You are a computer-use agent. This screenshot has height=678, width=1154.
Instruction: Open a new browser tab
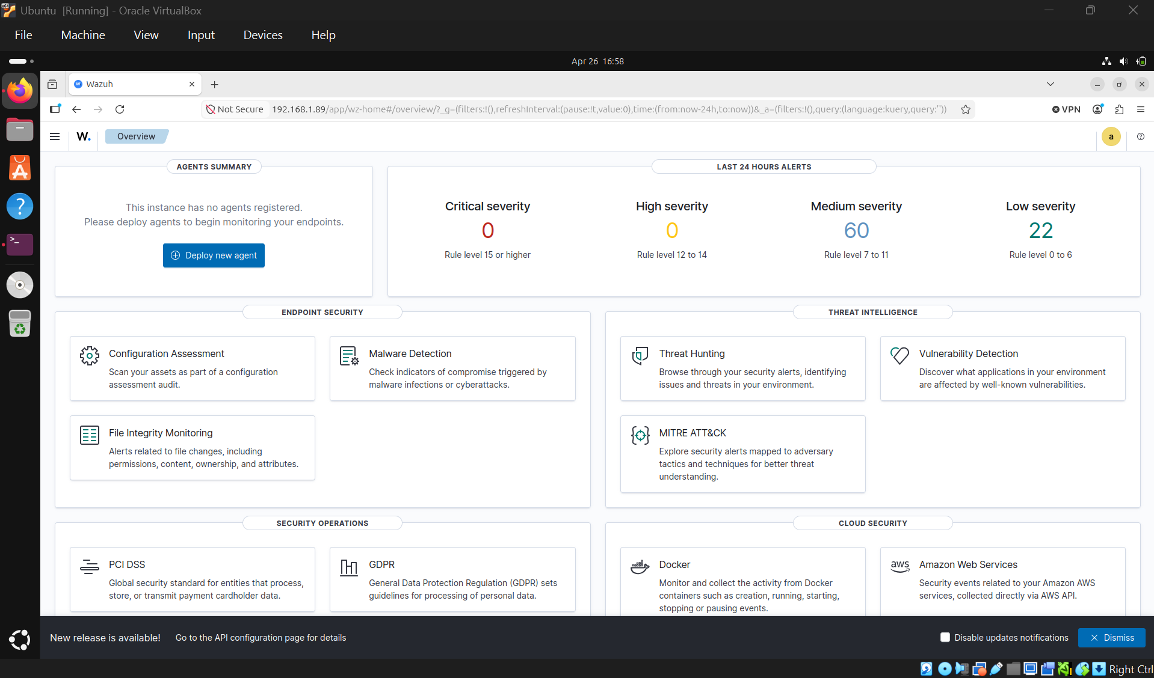point(214,84)
